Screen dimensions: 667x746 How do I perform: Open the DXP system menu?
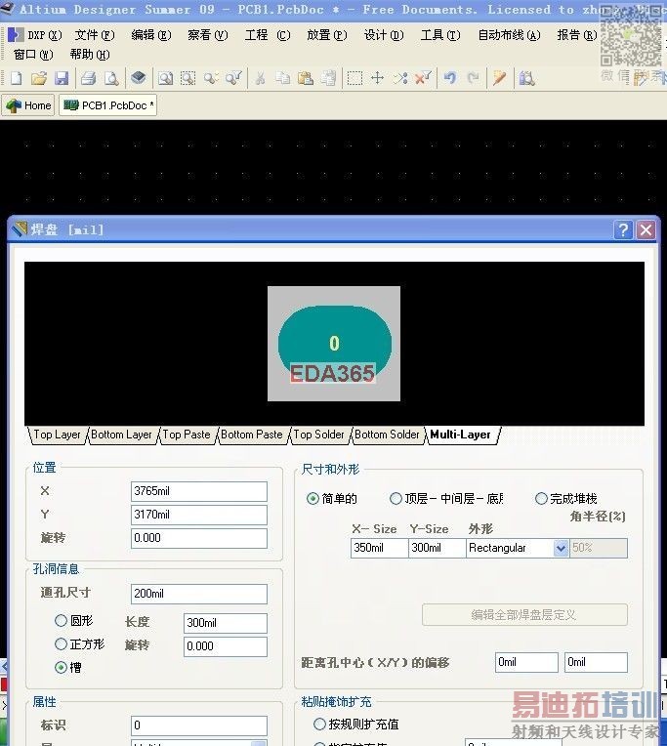coord(36,35)
